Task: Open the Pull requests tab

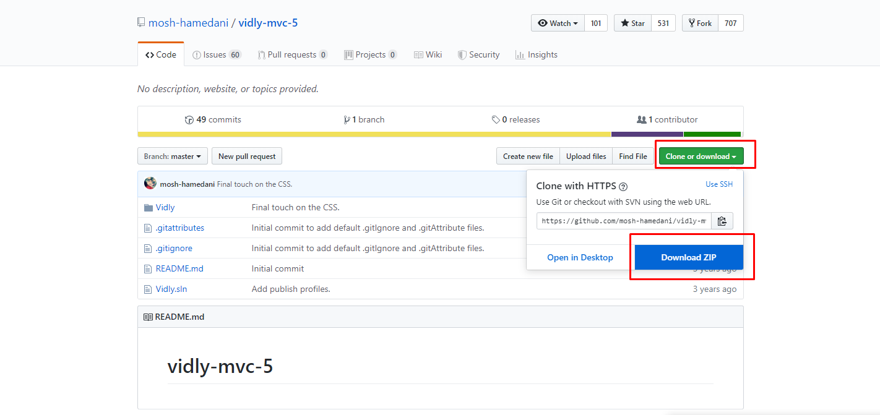Action: 293,54
